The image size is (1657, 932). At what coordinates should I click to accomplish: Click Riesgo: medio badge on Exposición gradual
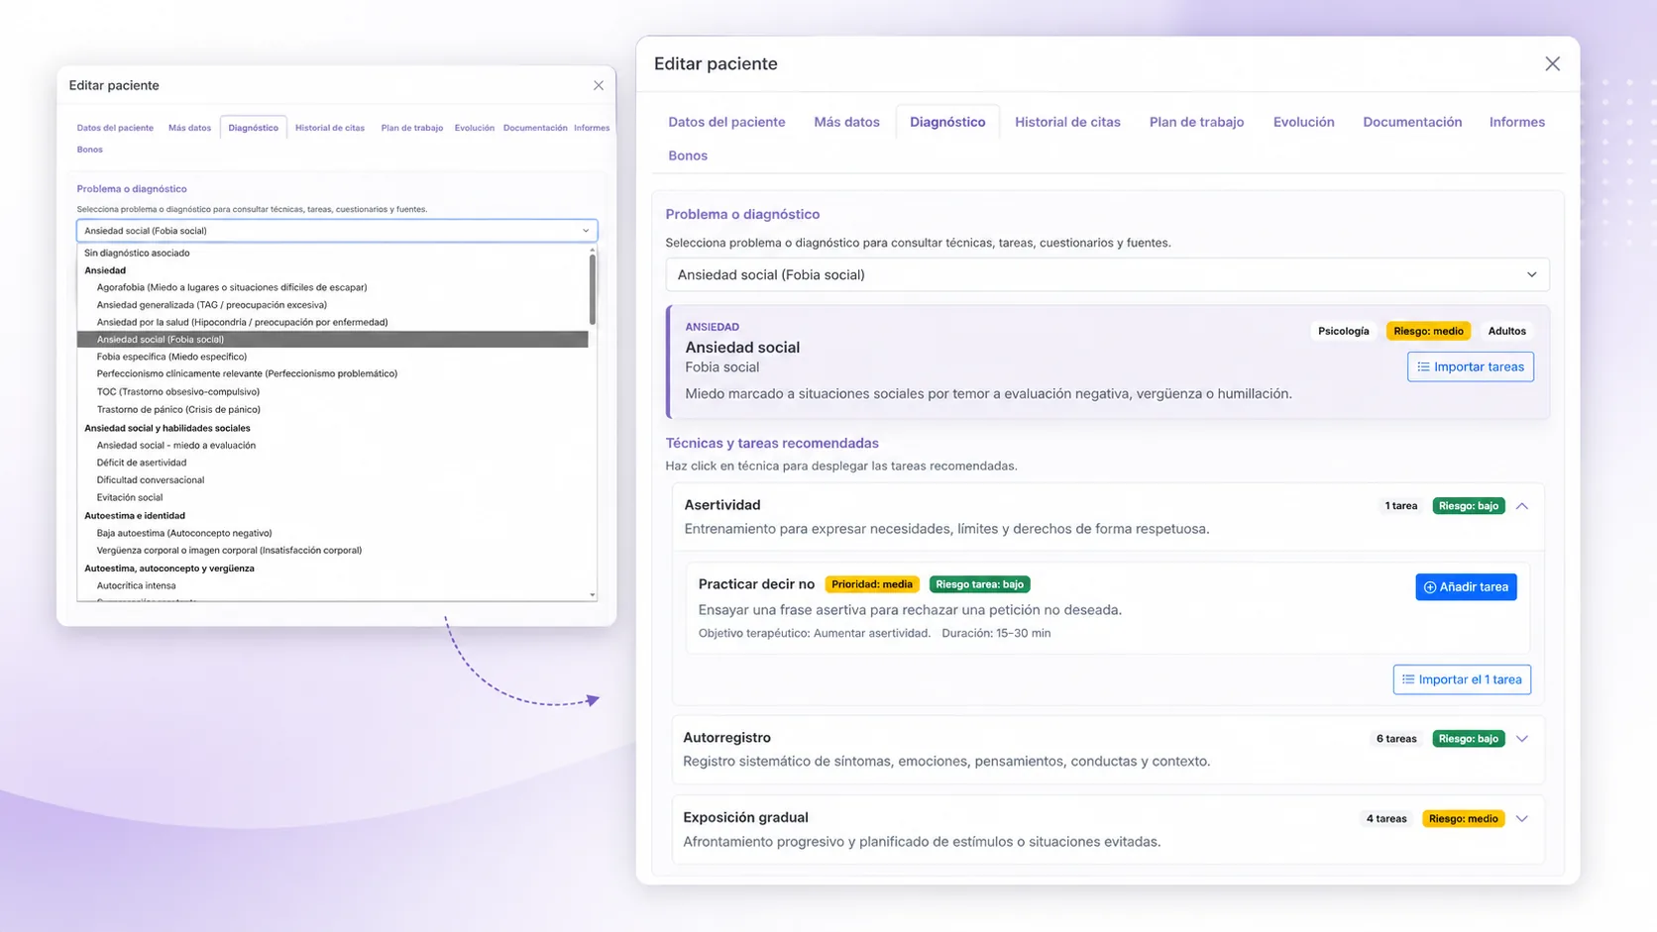click(x=1463, y=819)
